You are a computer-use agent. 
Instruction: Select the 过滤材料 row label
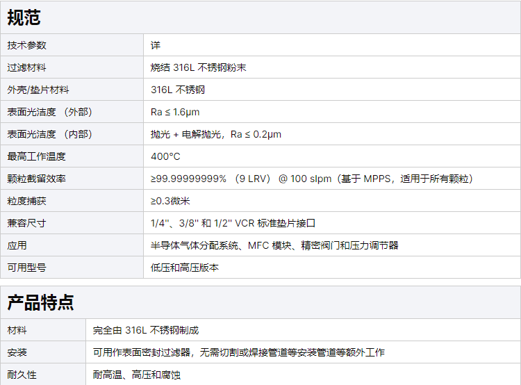click(27, 67)
